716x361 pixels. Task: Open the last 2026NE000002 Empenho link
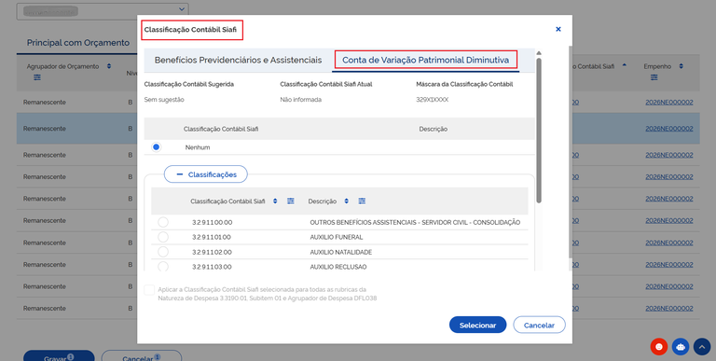click(669, 309)
